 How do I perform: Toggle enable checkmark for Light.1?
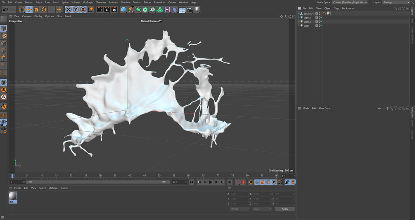[321, 18]
